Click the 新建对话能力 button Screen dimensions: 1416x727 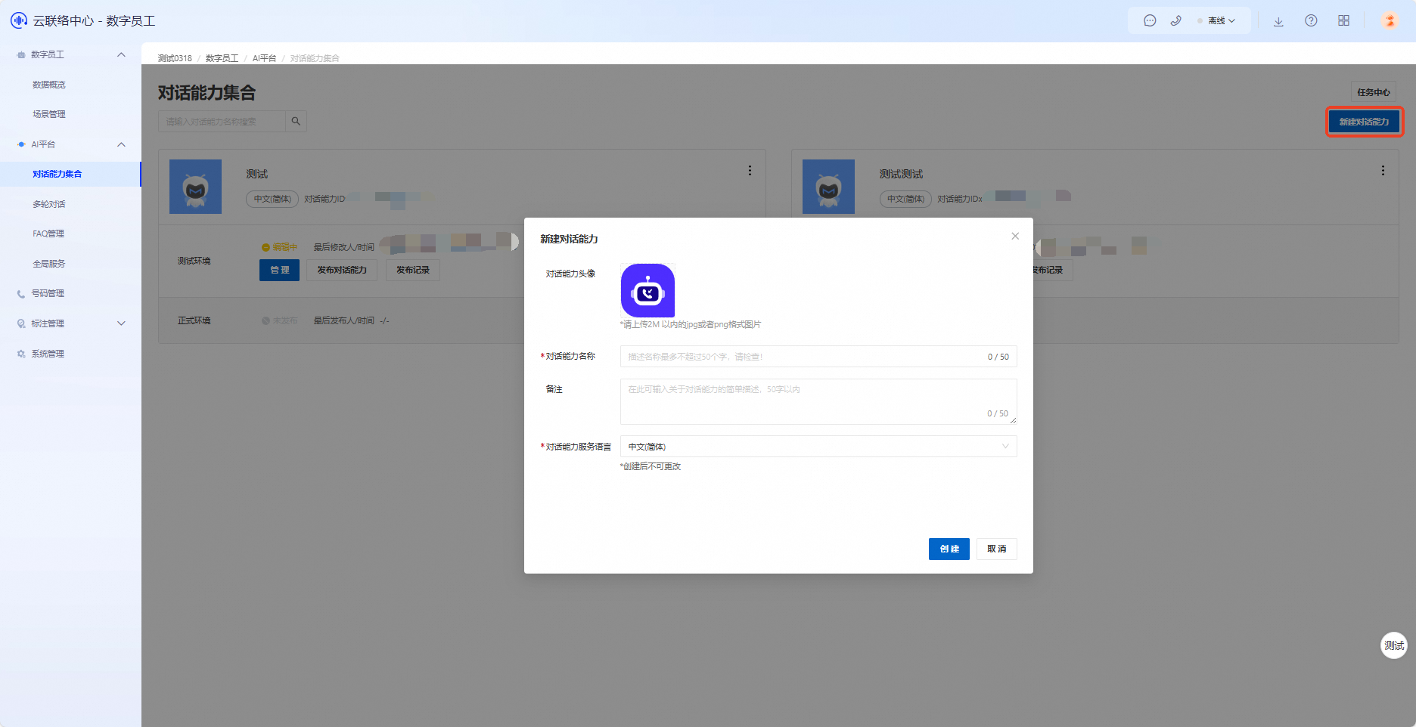pyautogui.click(x=1365, y=122)
